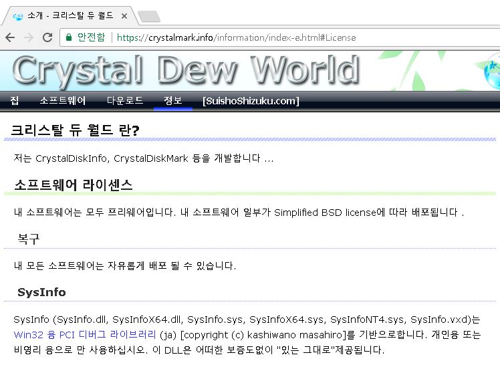Screen dimensions: 500x367
Task: Click the browser back arrow
Action: (x=10, y=37)
